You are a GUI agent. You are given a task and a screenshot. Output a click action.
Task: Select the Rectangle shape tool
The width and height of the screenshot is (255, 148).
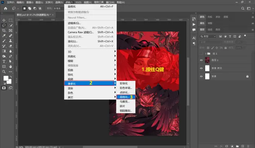point(4,67)
